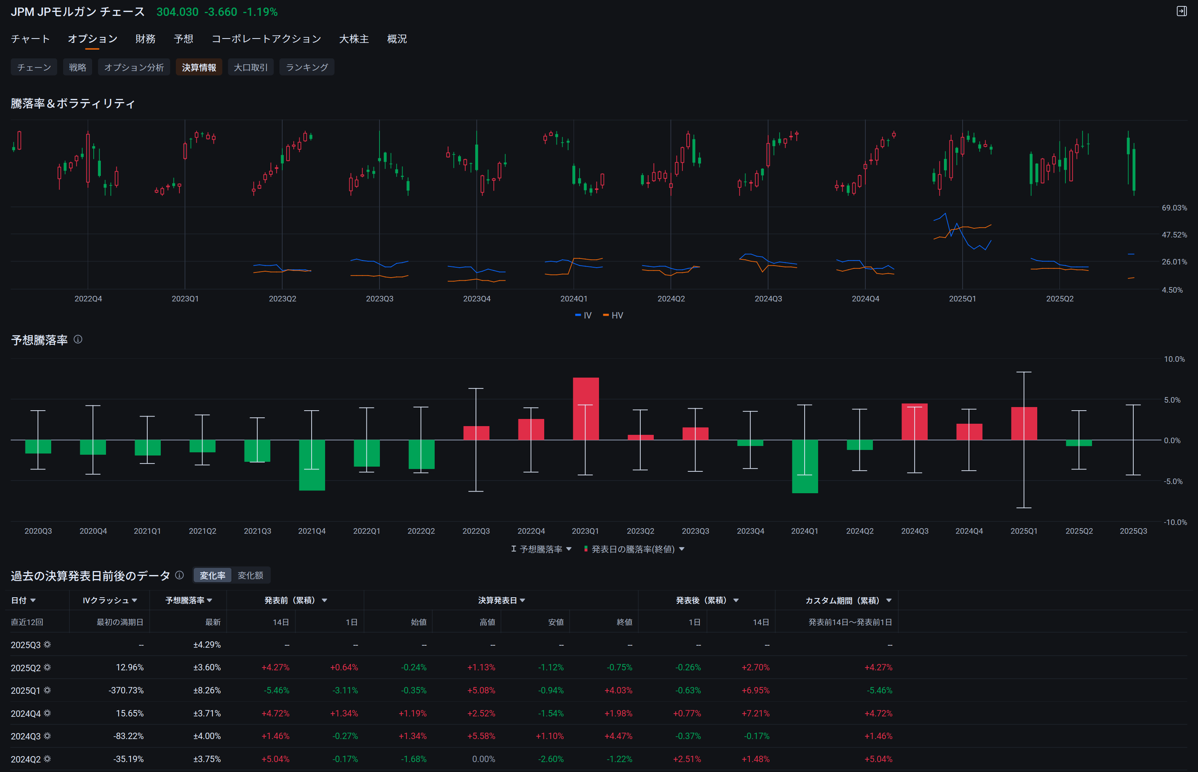Click the sun icon next to 2025Q2
The width and height of the screenshot is (1198, 772).
[47, 667]
